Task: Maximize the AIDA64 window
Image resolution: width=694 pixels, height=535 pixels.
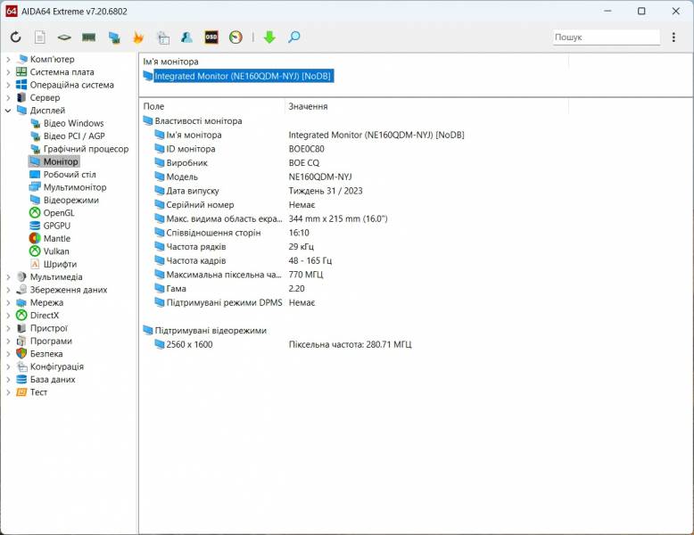Action: tap(641, 11)
